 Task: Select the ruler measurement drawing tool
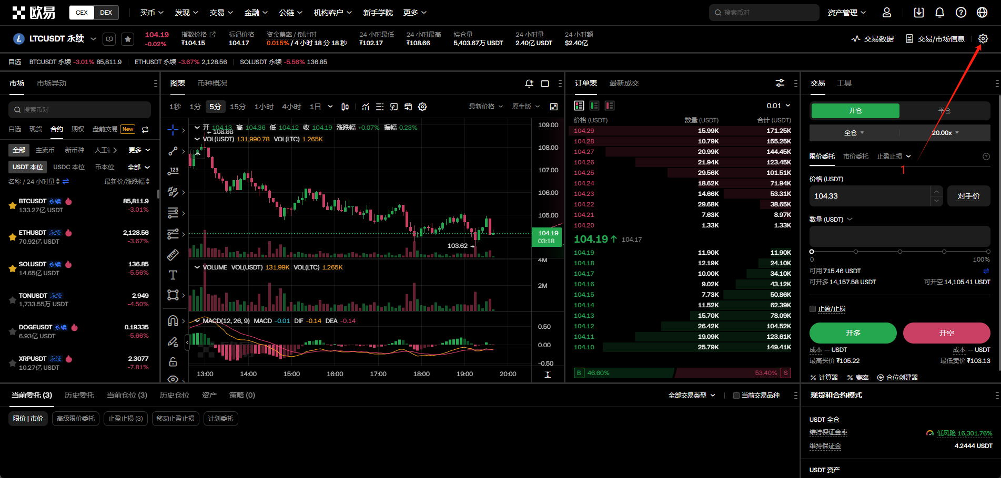pos(173,255)
